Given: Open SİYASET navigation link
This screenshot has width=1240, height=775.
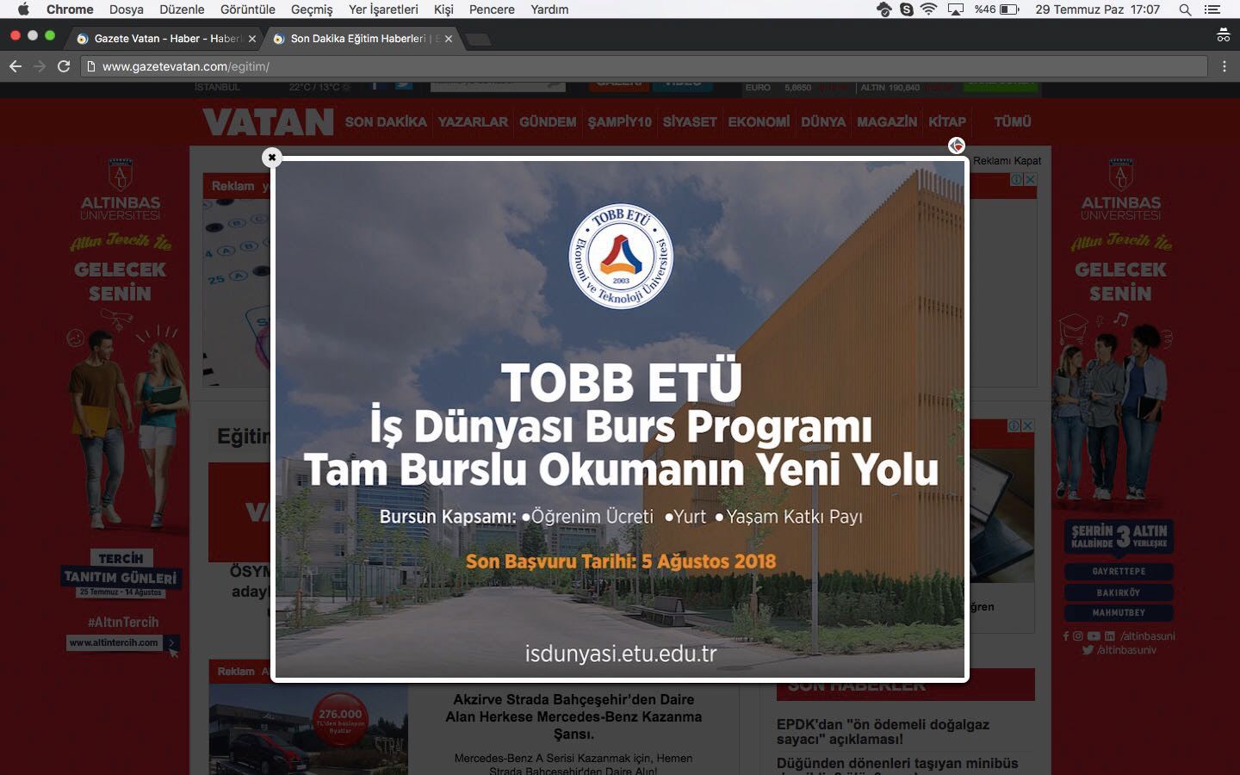Looking at the screenshot, I should pyautogui.click(x=690, y=122).
